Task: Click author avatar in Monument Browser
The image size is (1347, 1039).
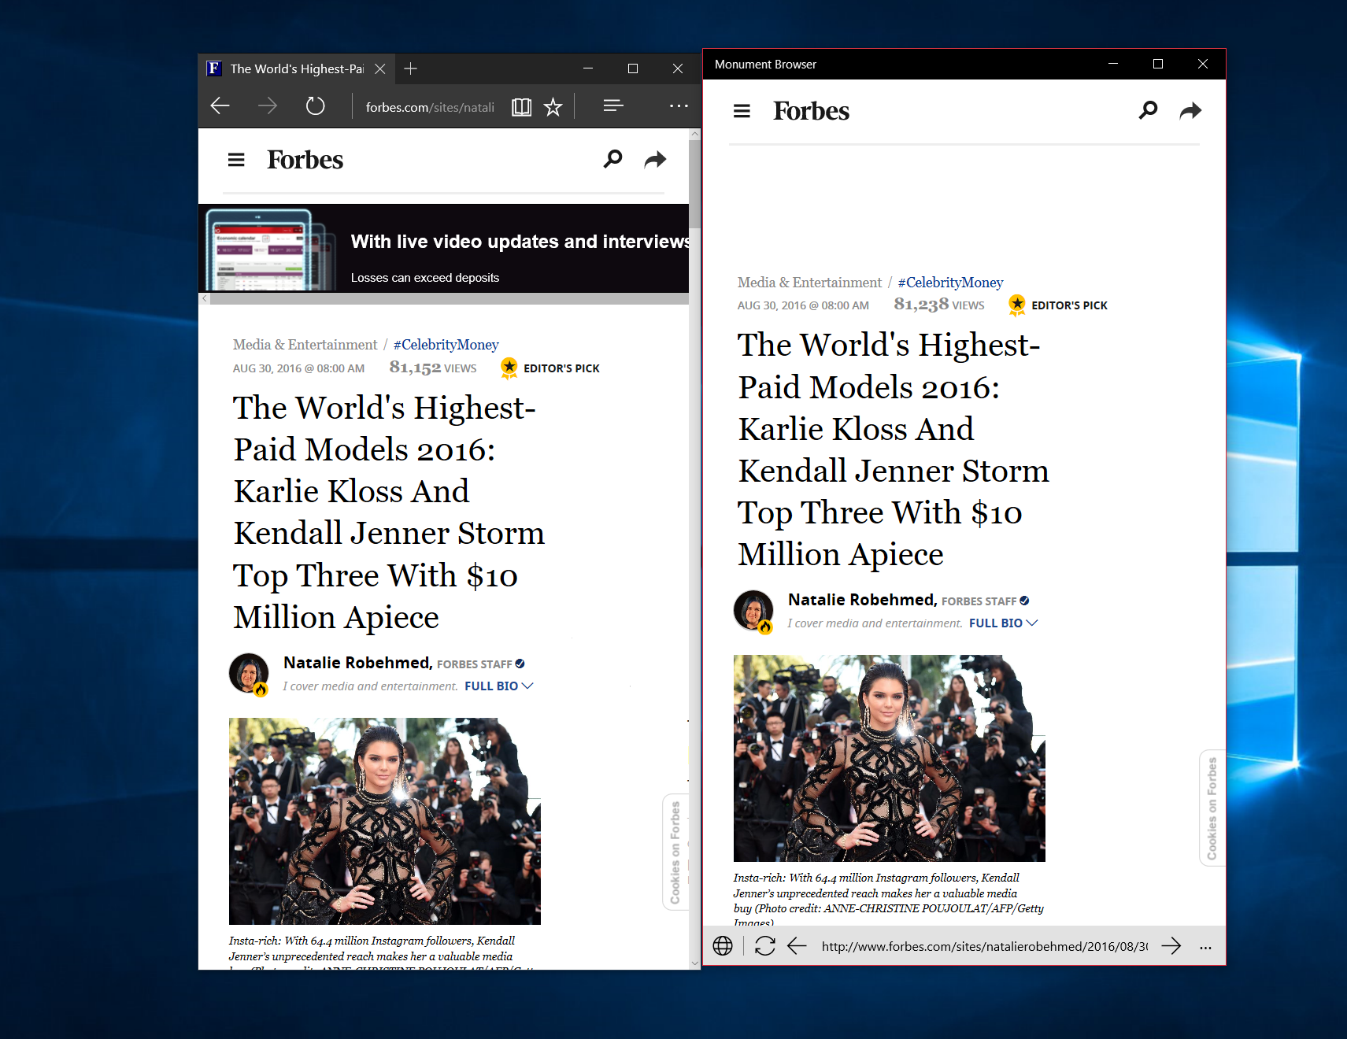Action: [x=753, y=611]
